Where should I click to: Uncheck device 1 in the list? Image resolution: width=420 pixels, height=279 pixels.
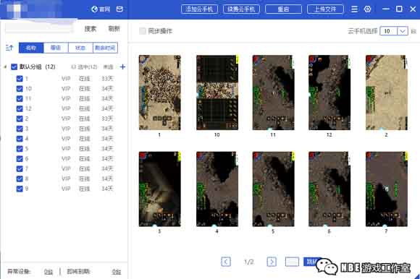pos(20,79)
